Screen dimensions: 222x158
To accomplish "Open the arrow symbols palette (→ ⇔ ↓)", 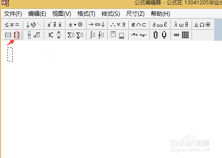I will 97,25.
